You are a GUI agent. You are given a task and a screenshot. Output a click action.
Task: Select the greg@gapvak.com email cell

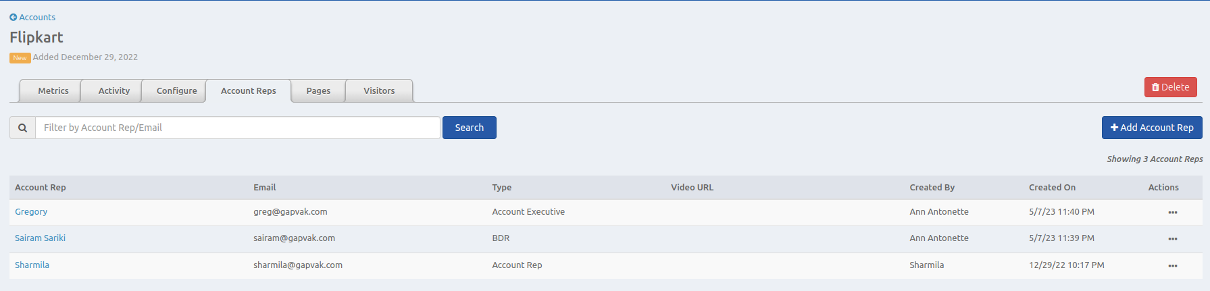coord(291,212)
